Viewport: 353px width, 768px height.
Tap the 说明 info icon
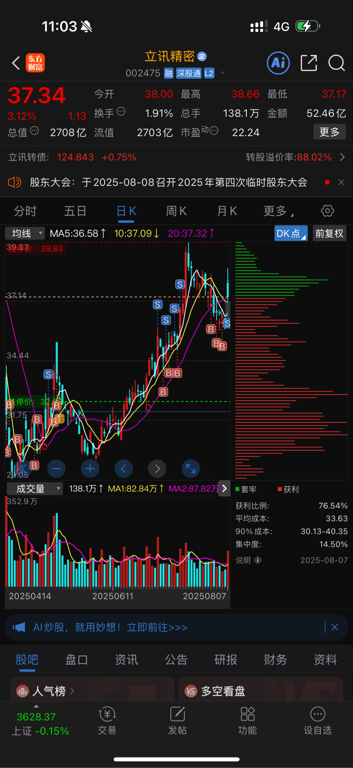(x=258, y=560)
